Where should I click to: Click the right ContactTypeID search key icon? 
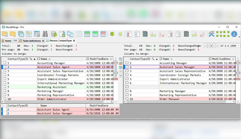point(153,59)
